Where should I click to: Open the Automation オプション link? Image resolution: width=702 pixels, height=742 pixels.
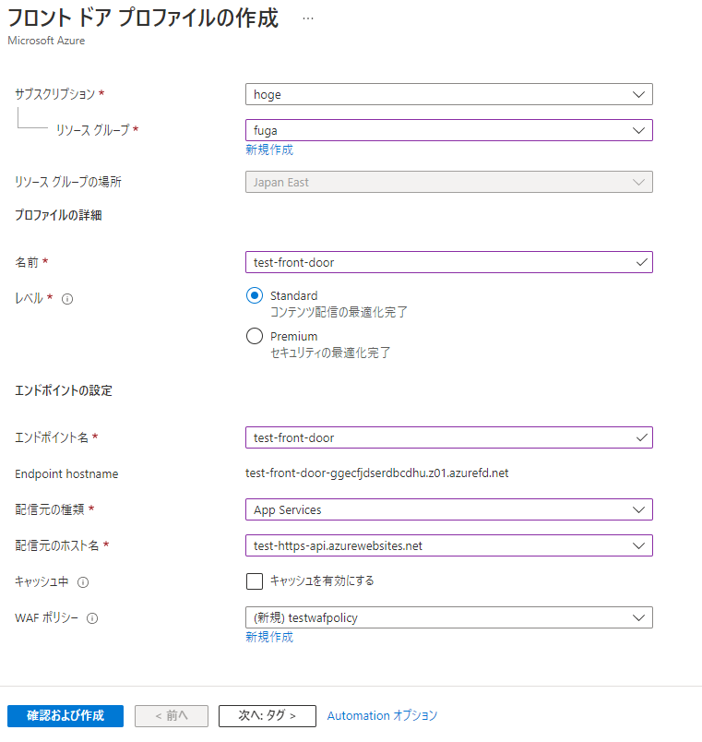pyautogui.click(x=382, y=715)
